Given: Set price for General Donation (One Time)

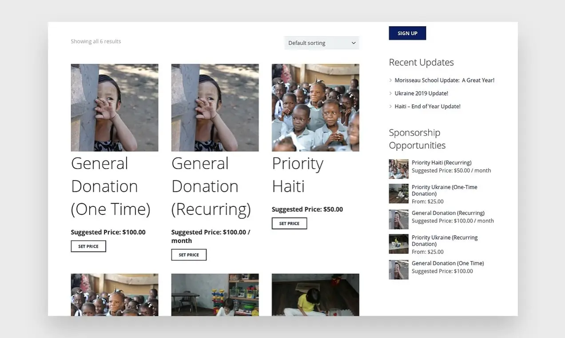Looking at the screenshot, I should pos(88,246).
